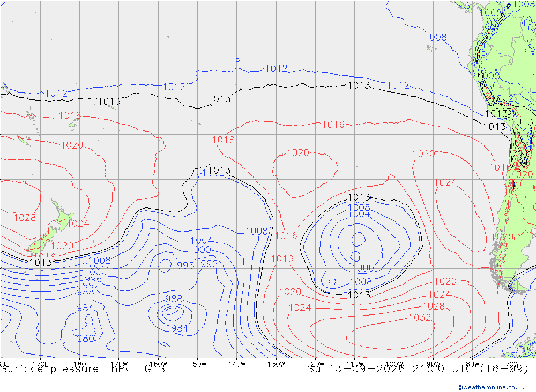Click the 1008 label near top right
This screenshot has height=392, width=536.
[x=435, y=37]
